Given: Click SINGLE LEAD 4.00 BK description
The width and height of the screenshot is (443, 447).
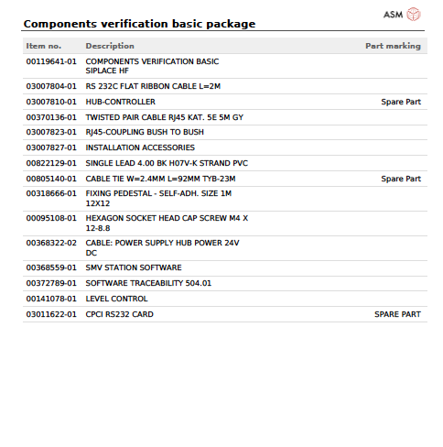Looking at the screenshot, I should click(x=167, y=163).
